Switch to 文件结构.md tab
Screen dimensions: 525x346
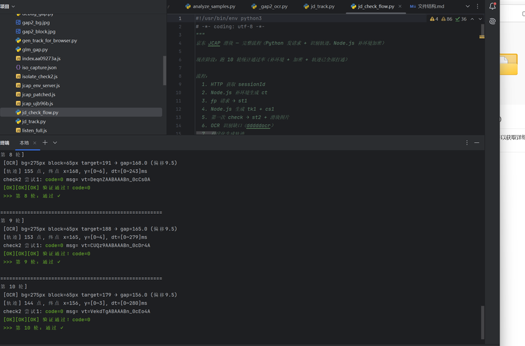(427, 7)
